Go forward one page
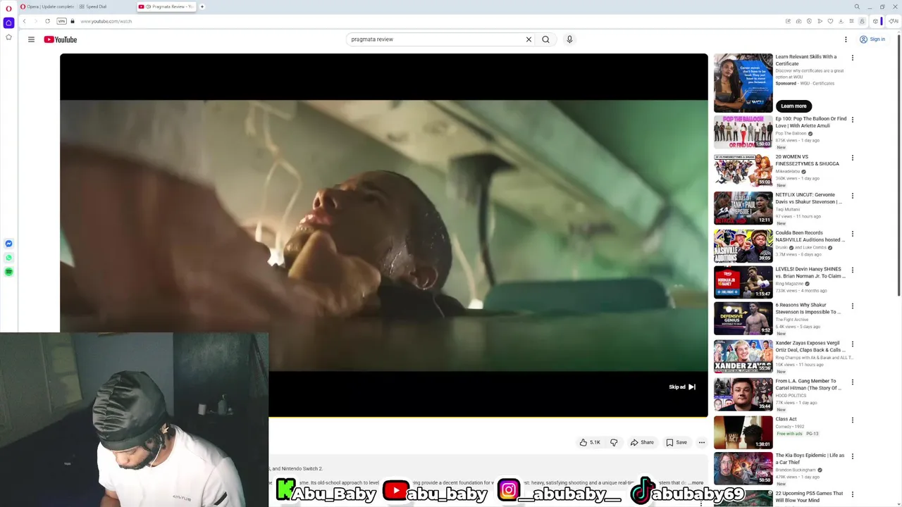902x507 pixels. pos(35,21)
